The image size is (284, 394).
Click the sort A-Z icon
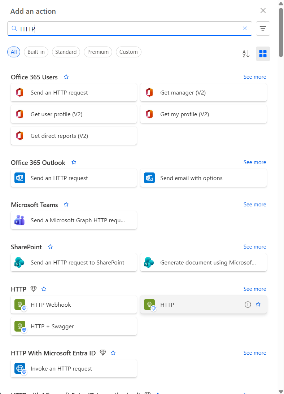click(246, 53)
